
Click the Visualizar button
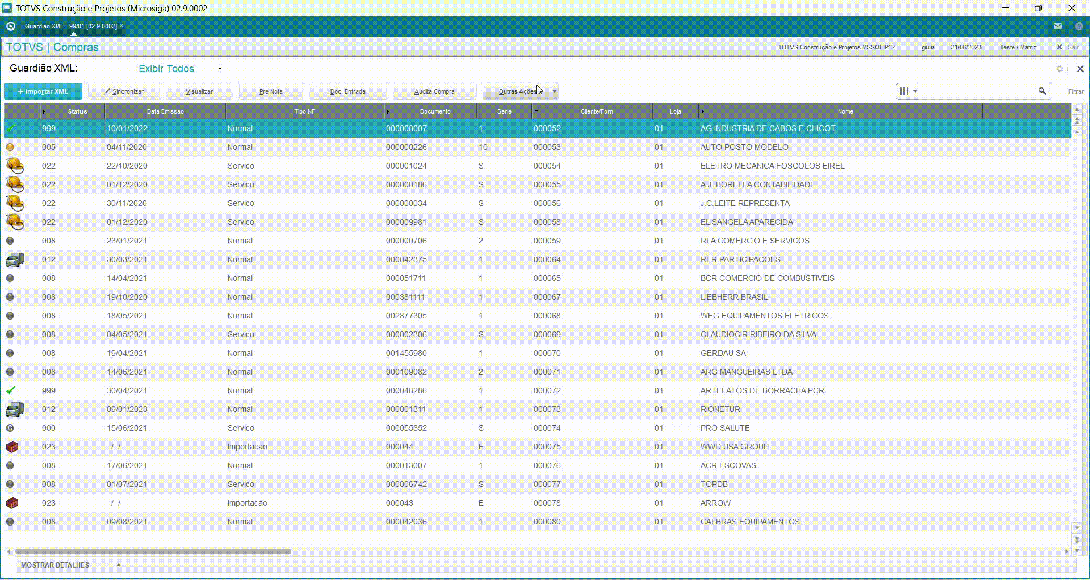pyautogui.click(x=199, y=91)
